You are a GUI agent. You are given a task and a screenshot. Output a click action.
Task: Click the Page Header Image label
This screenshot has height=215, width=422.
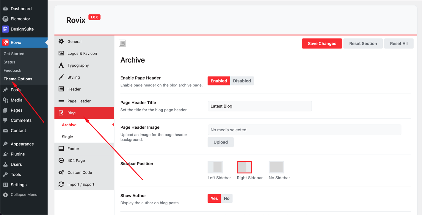140,127
